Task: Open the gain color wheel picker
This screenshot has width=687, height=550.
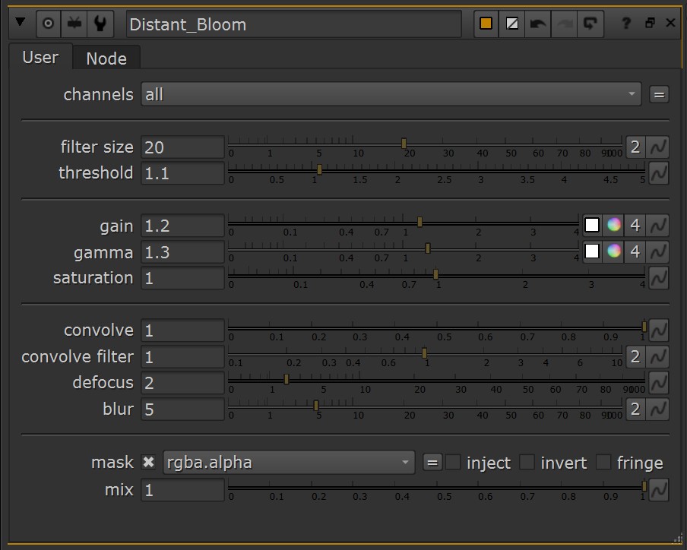Action: pos(614,226)
